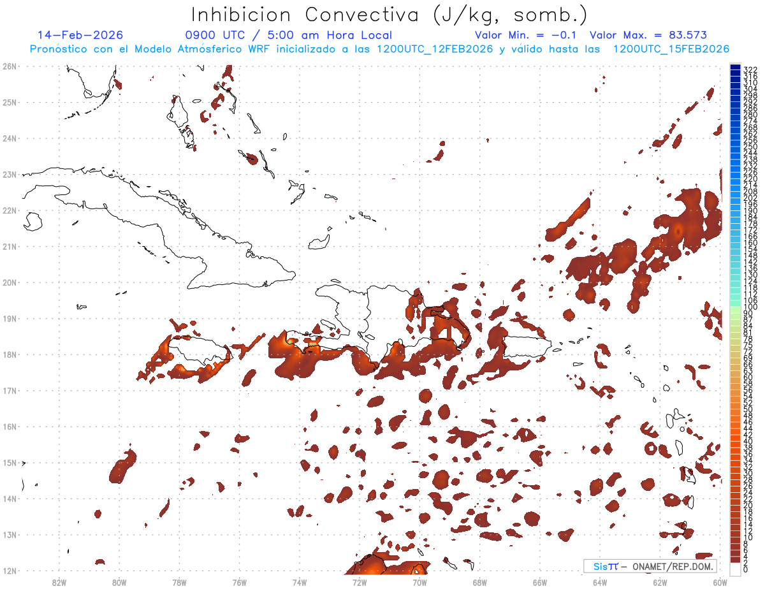
Task: Click the 'SisTT - ONAMET/REP.DOM.' credit box
Action: [650, 566]
